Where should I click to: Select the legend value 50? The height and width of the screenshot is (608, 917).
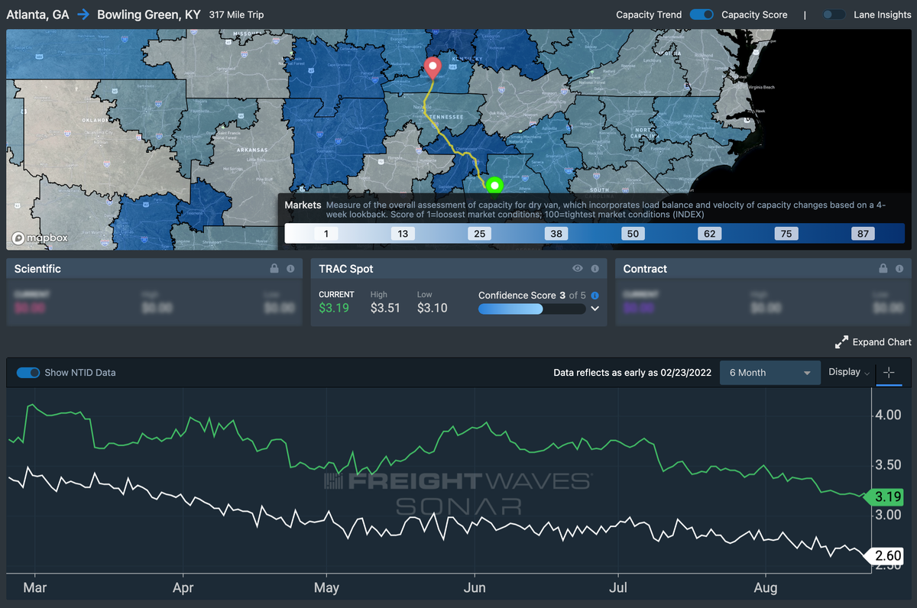tap(633, 234)
